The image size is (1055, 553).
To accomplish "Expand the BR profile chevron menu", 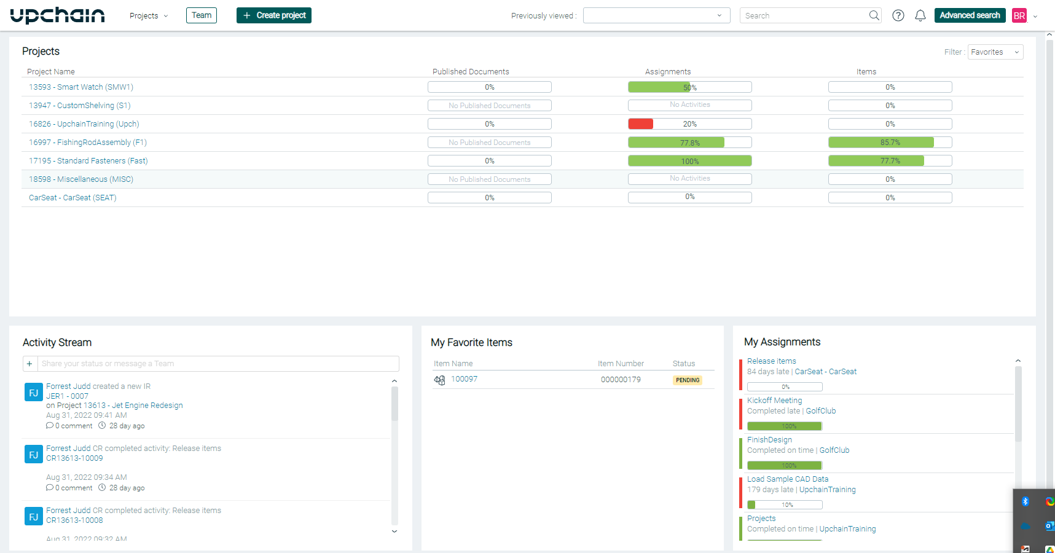I will (x=1035, y=17).
